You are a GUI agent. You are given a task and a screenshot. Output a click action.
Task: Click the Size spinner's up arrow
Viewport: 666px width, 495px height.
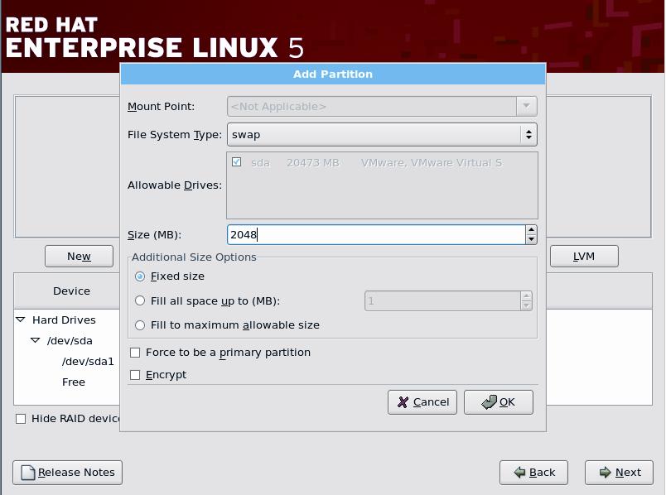click(531, 230)
